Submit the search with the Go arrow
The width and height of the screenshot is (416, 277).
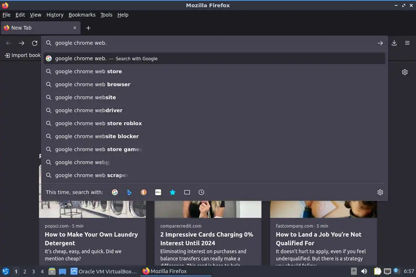click(380, 43)
